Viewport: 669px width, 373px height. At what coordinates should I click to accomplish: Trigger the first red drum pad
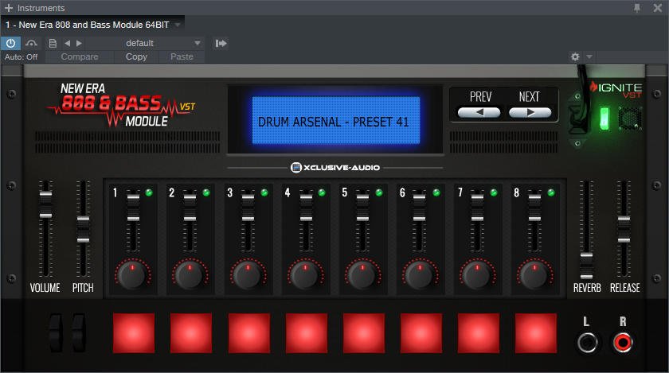tap(134, 333)
